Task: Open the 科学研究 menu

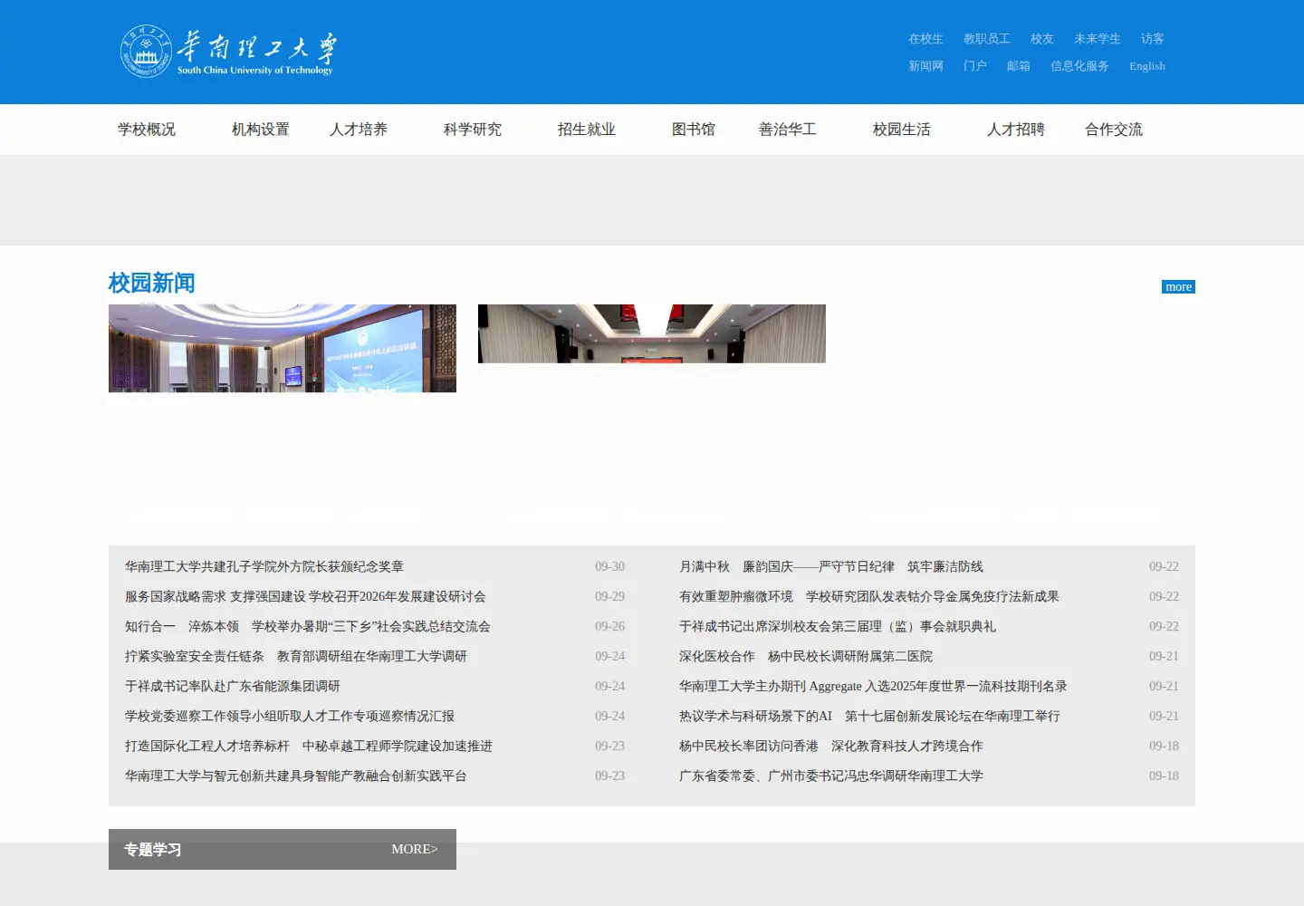Action: pos(473,130)
